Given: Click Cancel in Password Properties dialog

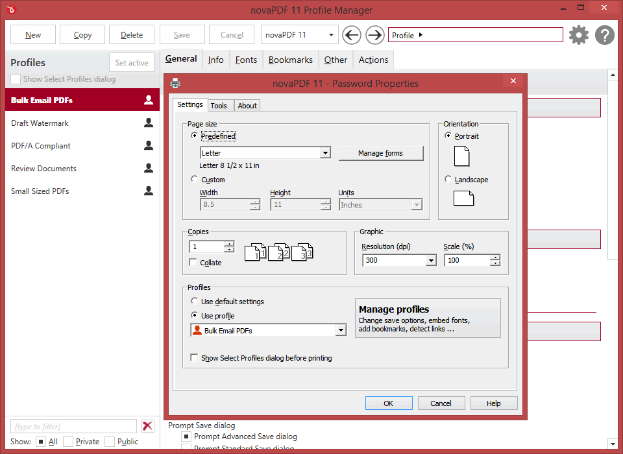Looking at the screenshot, I should tap(441, 403).
